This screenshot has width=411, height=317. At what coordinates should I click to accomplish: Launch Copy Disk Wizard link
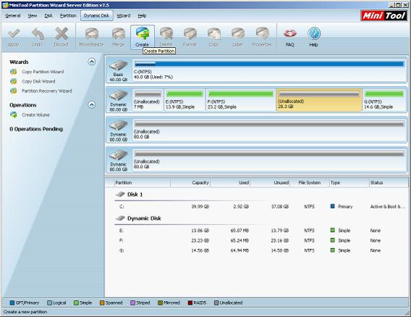tap(38, 81)
